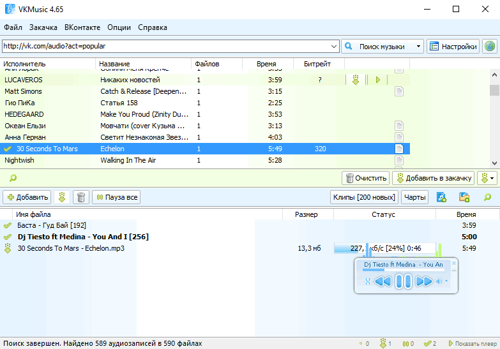Image resolution: width=500 pixels, height=349 pixels.
Task: Open the Опции menu
Action: 119,27
